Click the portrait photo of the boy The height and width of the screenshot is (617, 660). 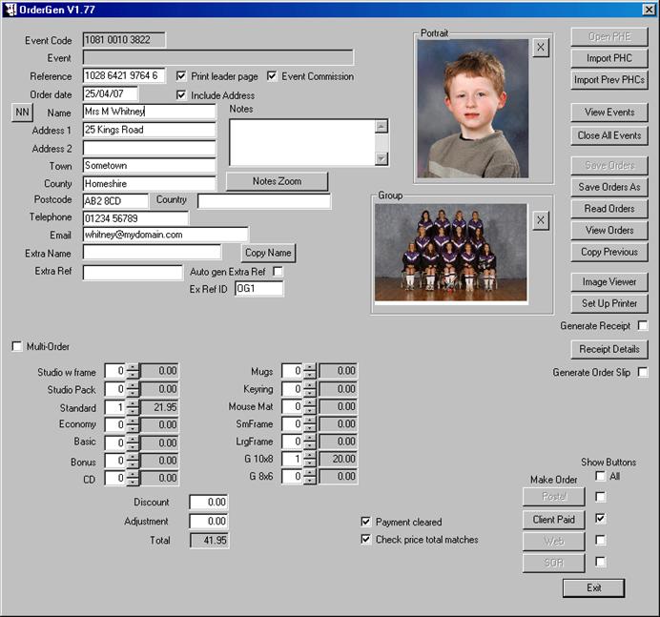coord(473,108)
